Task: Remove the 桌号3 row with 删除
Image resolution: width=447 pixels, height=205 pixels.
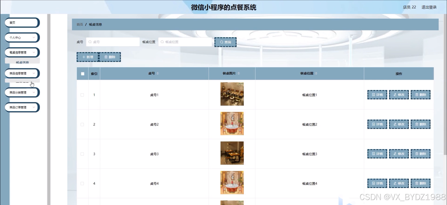Action: [421, 154]
